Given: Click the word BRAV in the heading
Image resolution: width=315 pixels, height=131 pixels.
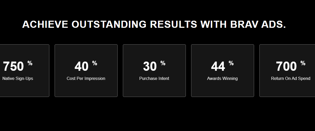Looking at the screenshot, I should (243, 24).
